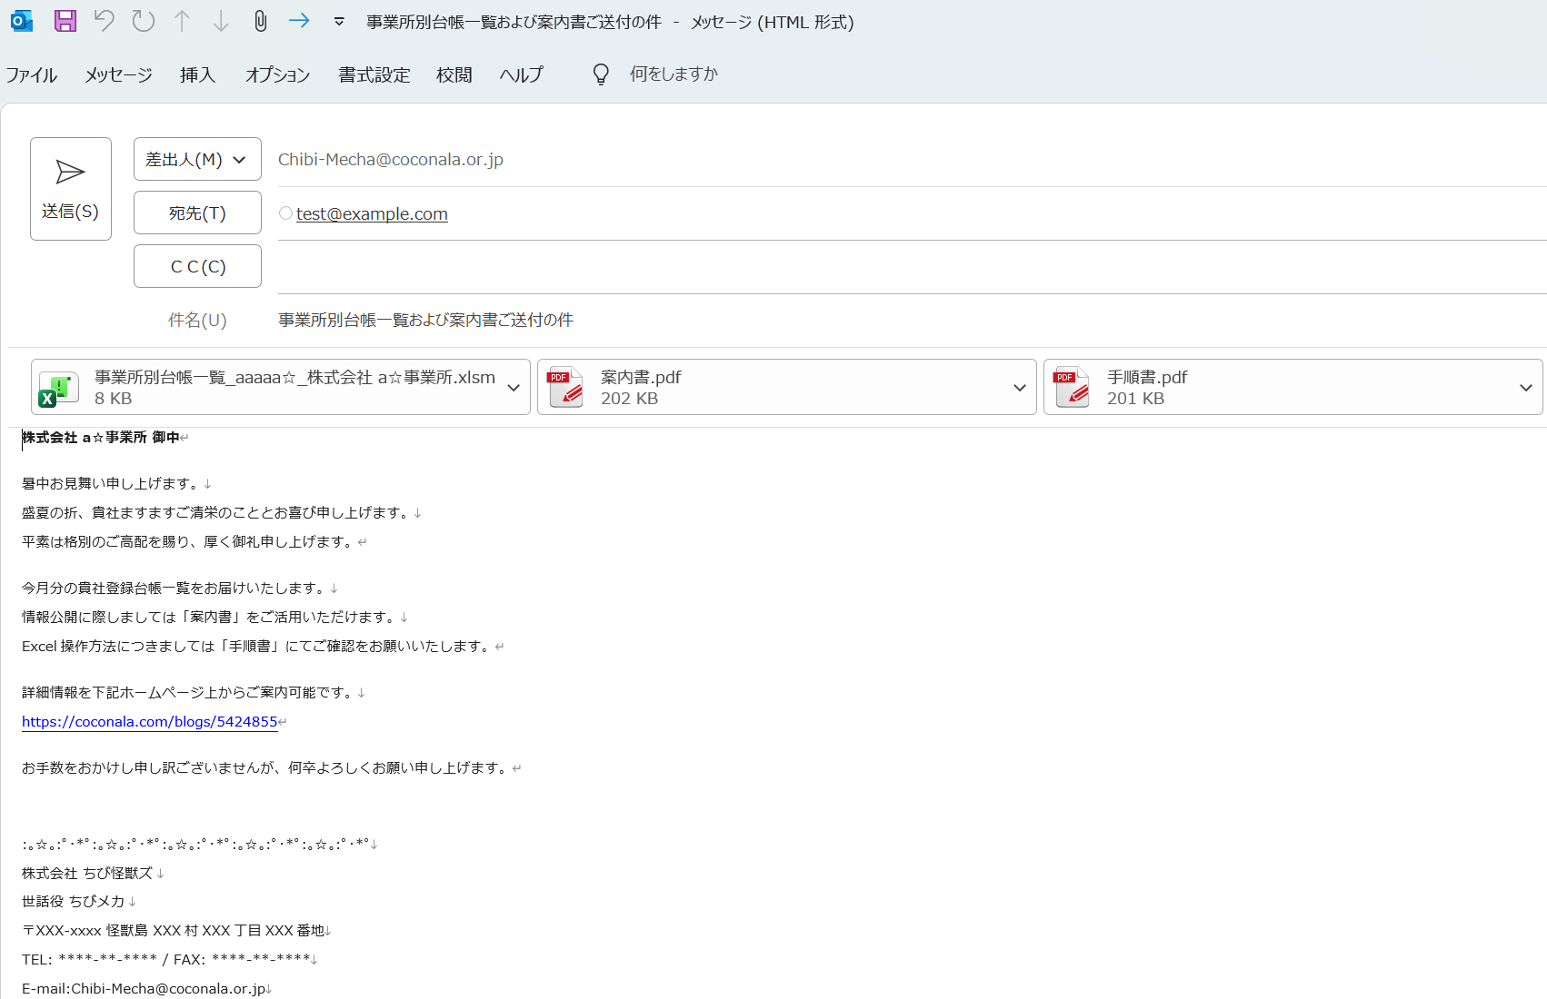Click the Redo icon in title bar
The image size is (1547, 999).
coord(144,21)
